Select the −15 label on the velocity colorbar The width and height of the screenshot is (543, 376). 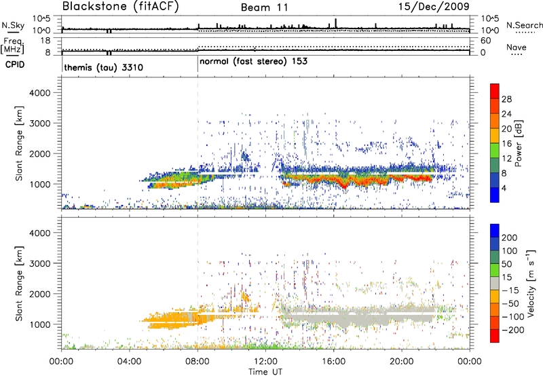[x=510, y=290]
